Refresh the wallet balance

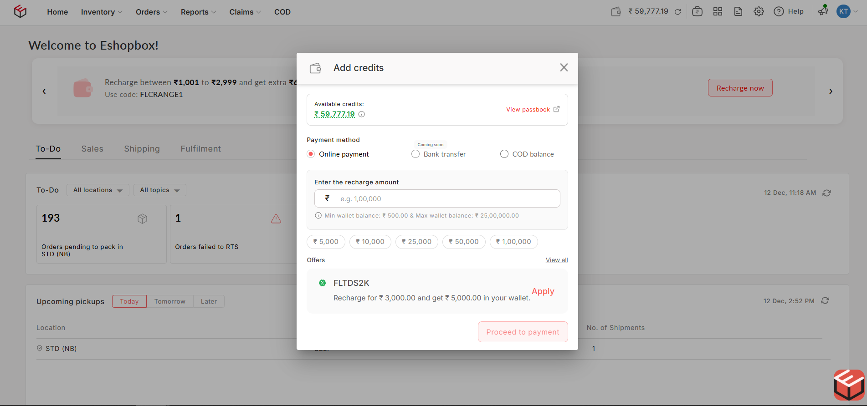678,12
